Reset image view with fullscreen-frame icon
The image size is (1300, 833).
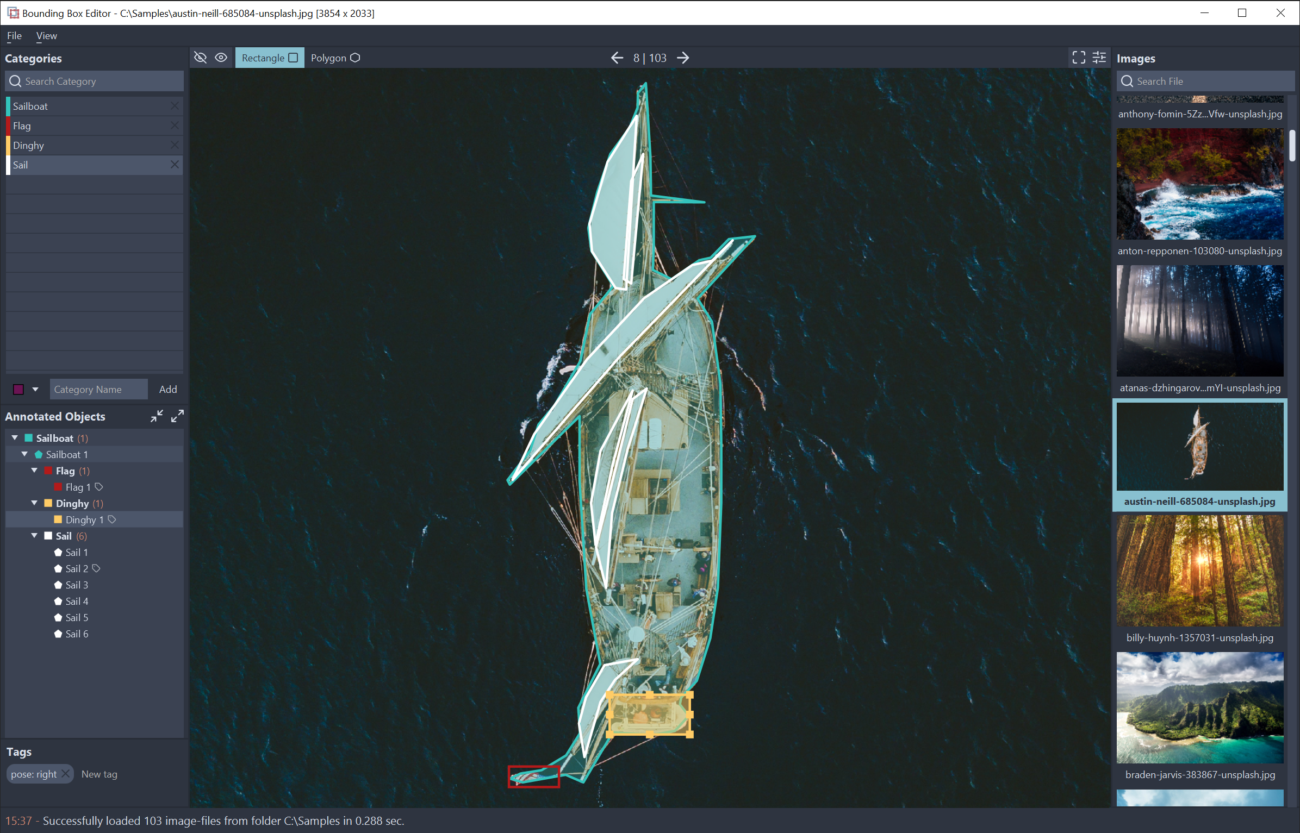(x=1078, y=58)
